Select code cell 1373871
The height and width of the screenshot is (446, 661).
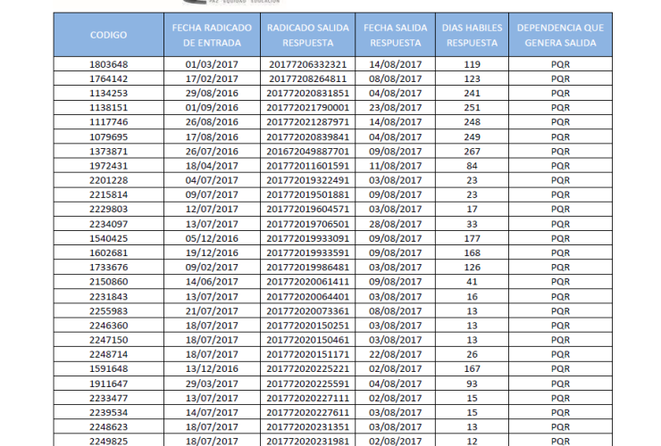108,151
